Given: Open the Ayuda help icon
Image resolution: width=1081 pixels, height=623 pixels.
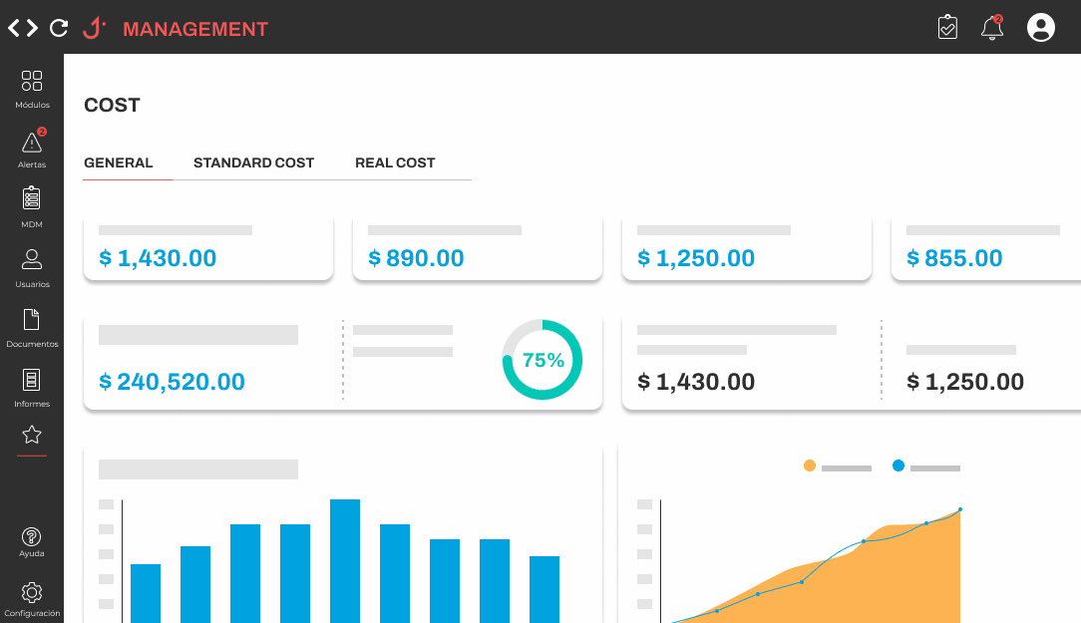Looking at the screenshot, I should (x=32, y=537).
